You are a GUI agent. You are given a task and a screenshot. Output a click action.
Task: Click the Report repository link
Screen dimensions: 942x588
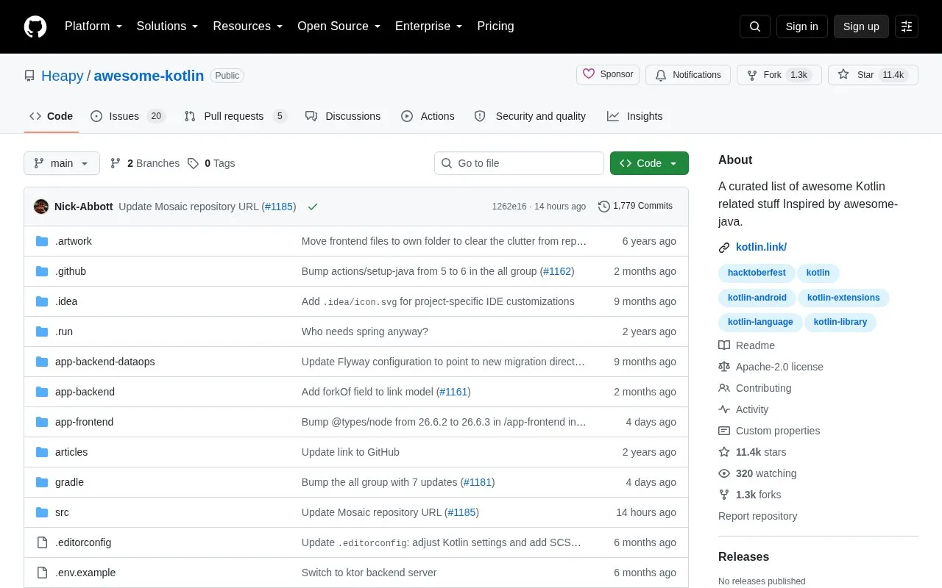pos(757,516)
